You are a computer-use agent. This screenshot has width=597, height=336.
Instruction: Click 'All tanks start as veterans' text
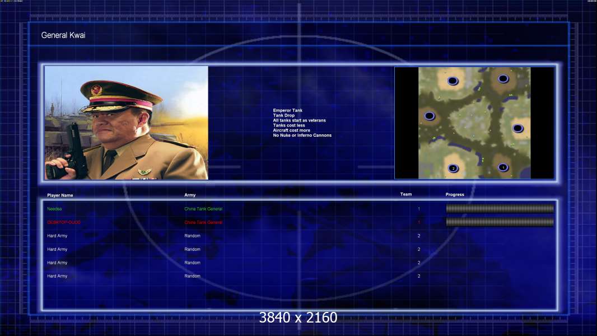[x=299, y=120]
